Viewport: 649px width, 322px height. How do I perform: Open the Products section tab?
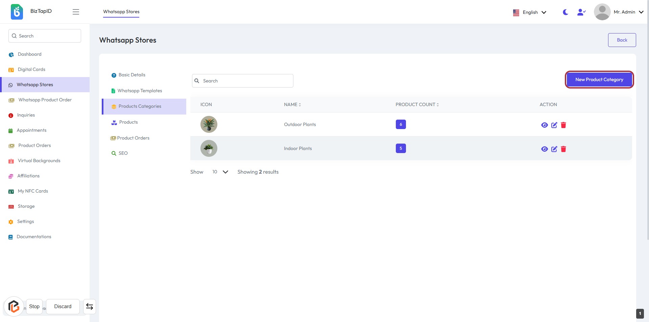coord(128,122)
